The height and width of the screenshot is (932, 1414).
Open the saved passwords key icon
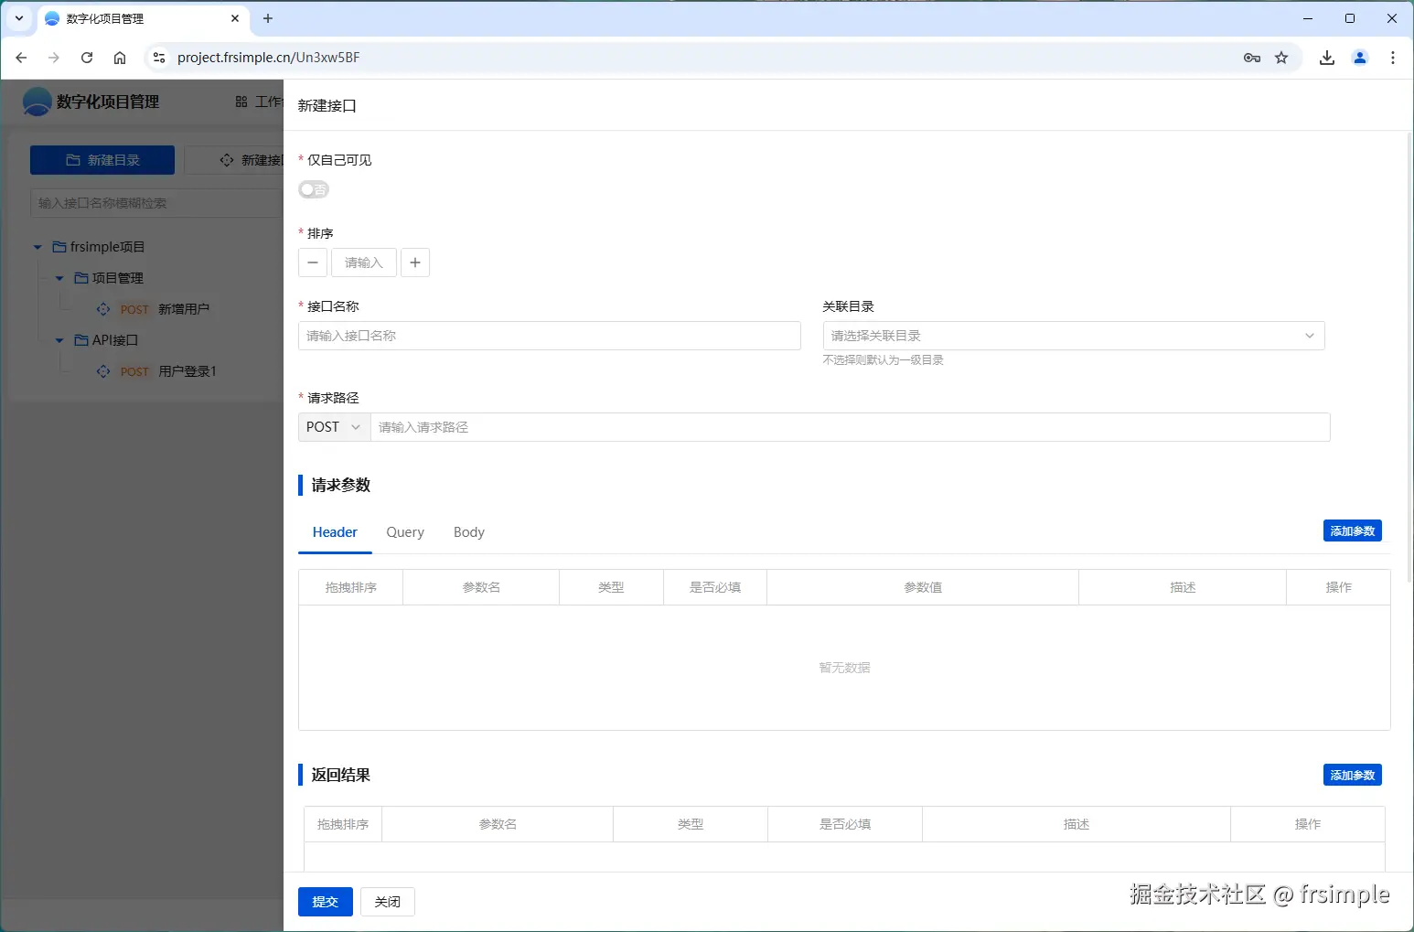(1250, 58)
